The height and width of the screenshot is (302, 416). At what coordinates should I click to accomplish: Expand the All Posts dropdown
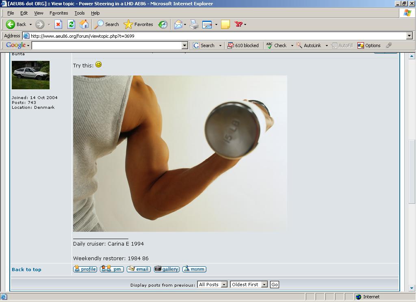[x=212, y=285]
